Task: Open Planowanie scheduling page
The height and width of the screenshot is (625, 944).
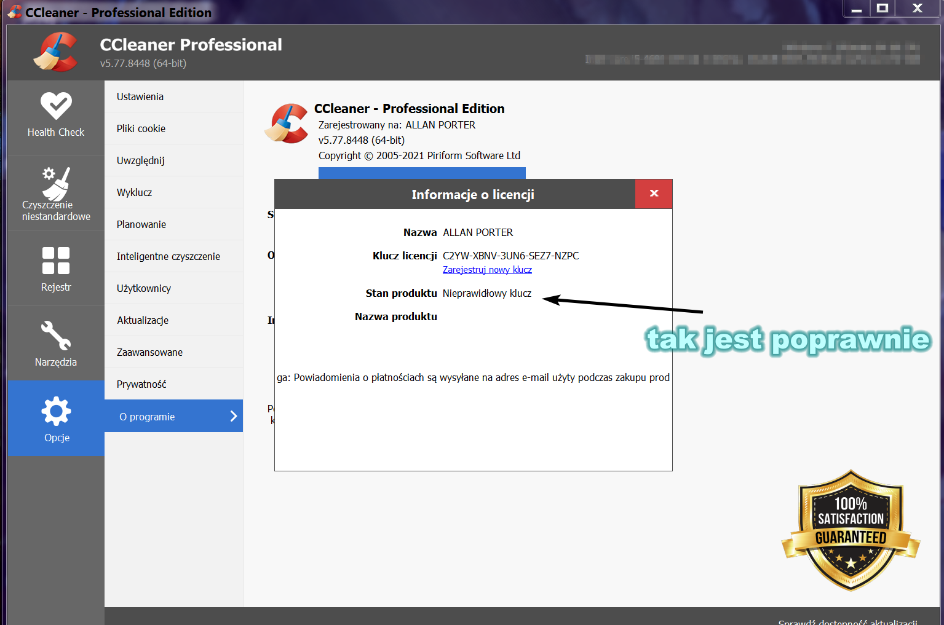Action: coord(173,224)
